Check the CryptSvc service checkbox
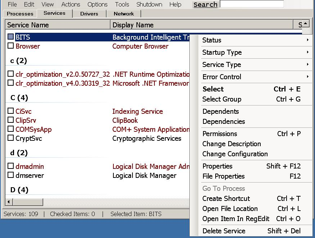 point(11,138)
